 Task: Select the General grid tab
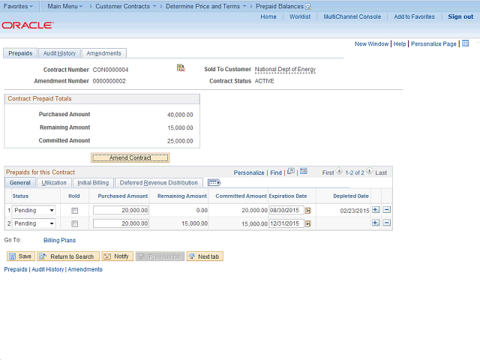coord(20,183)
